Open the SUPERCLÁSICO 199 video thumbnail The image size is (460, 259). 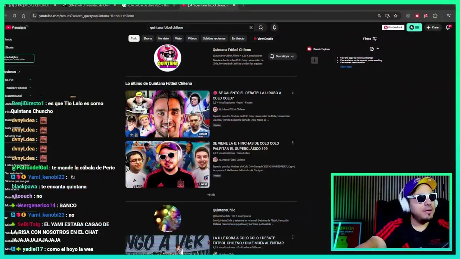click(167, 164)
